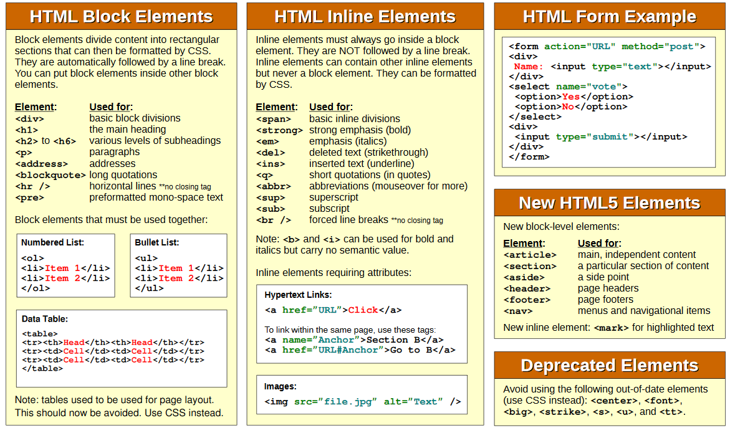The height and width of the screenshot is (428, 735).
Task: Click the Deprecated Elements heading
Action: coord(609,365)
